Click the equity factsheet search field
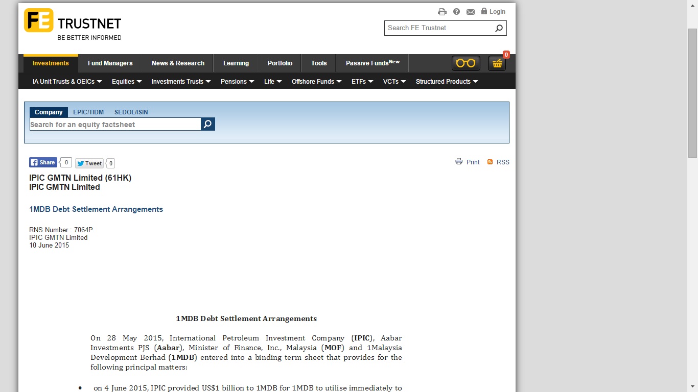Image resolution: width=698 pixels, height=392 pixels. point(115,125)
